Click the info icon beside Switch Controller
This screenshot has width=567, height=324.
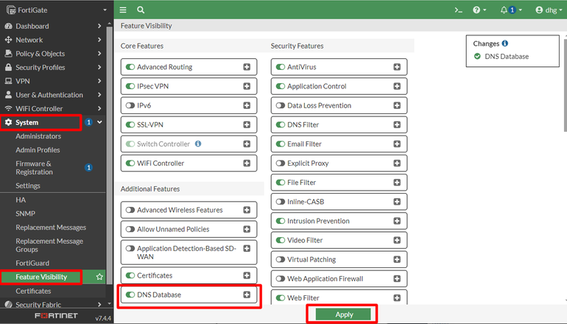(198, 144)
